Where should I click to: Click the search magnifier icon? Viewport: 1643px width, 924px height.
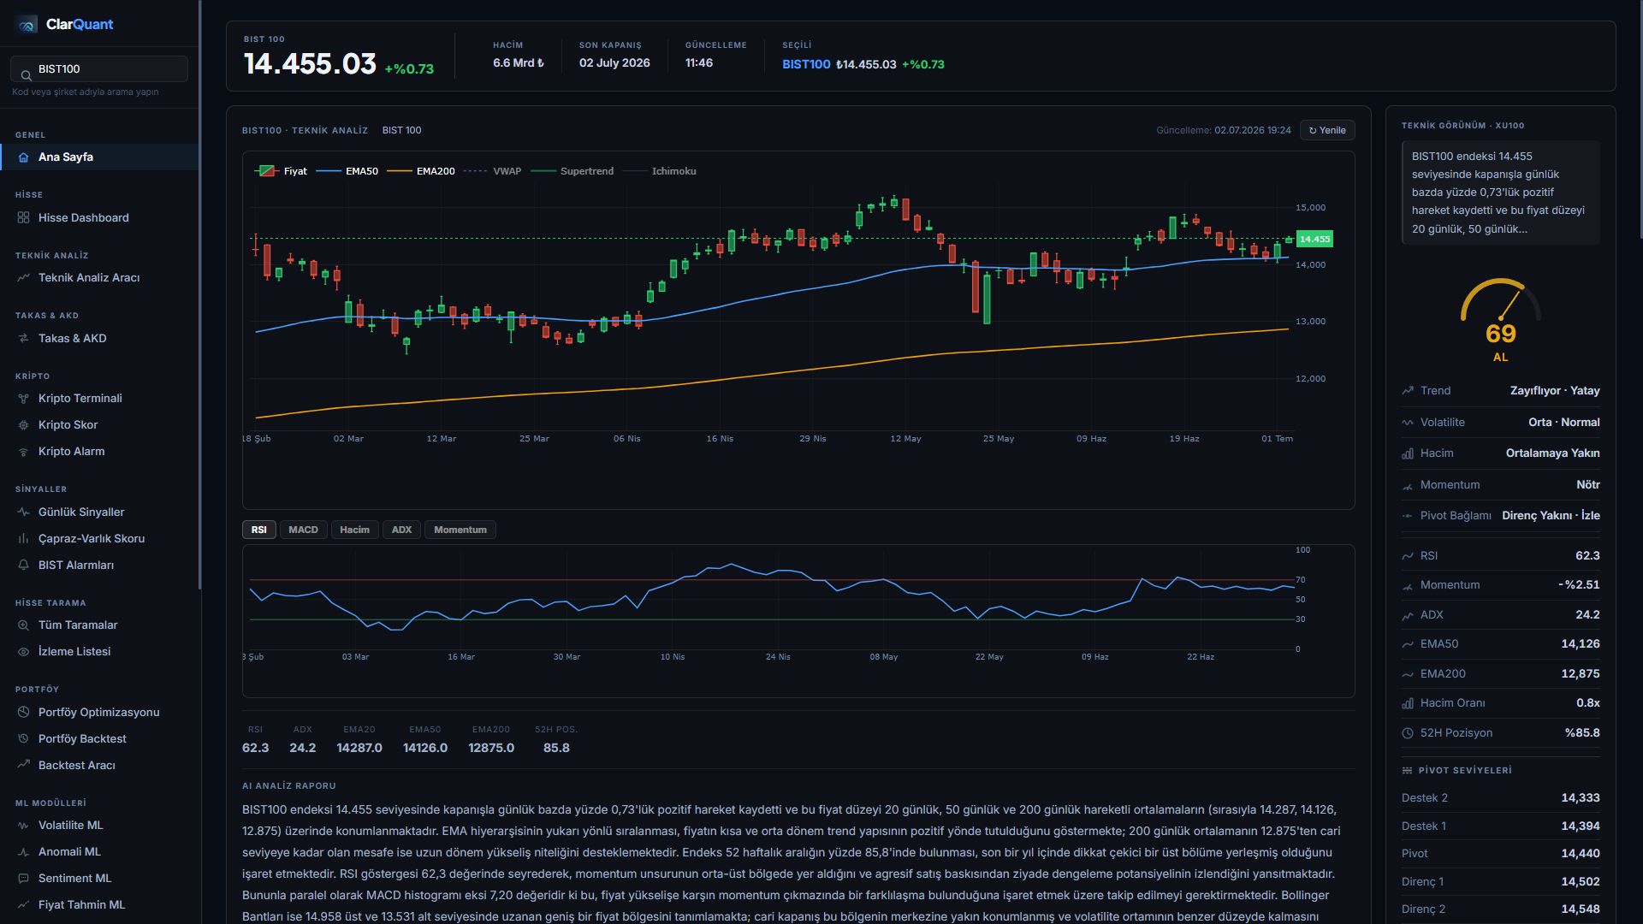pyautogui.click(x=26, y=75)
